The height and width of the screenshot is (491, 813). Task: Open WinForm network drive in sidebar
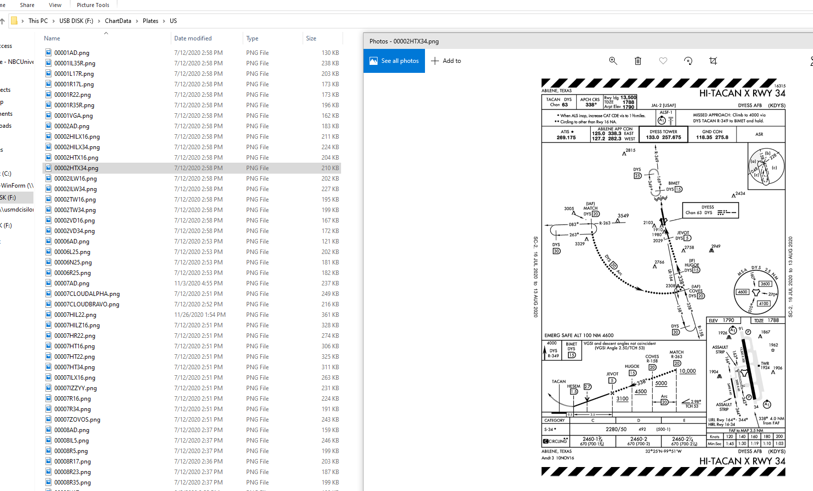coord(17,186)
